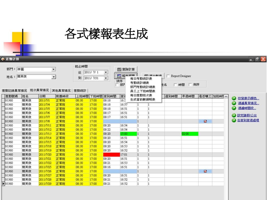This screenshot has height=200, width=267.
Task: Click the green arrow icon beside 設定請假/公出
Action: point(234,115)
